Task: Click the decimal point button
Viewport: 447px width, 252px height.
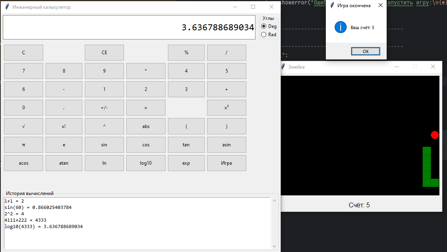Action: 64,108
